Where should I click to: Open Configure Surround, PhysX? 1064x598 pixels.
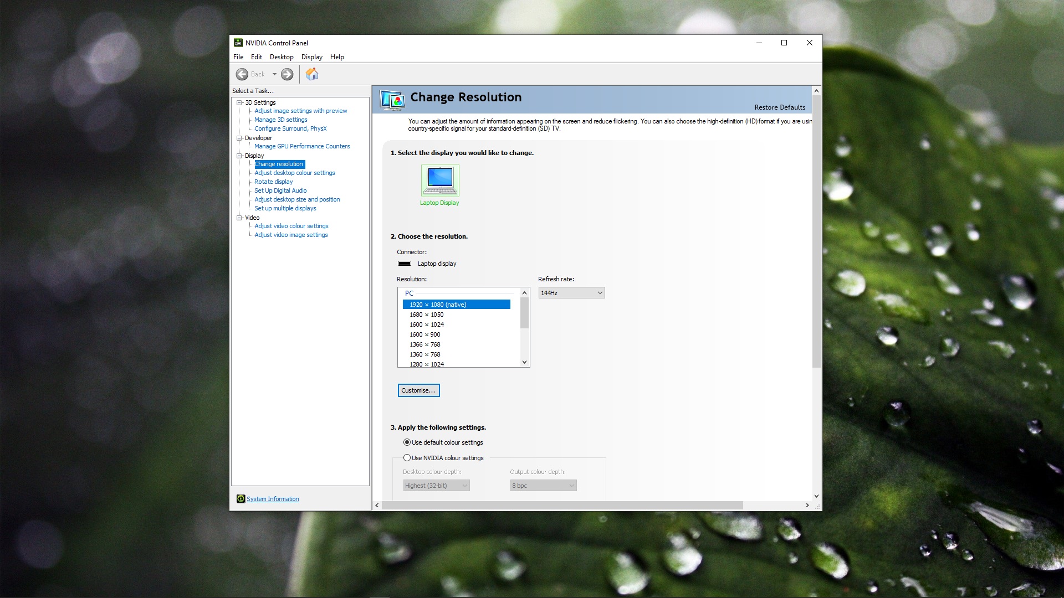coord(290,128)
